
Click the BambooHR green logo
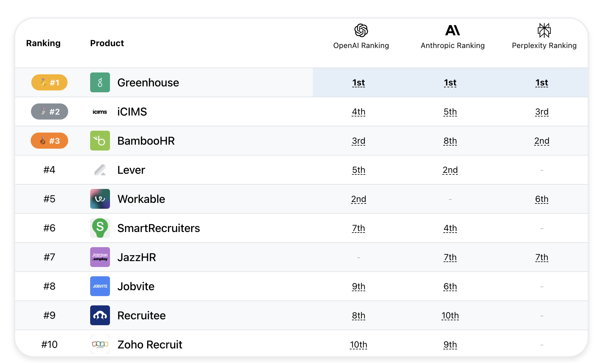[100, 141]
